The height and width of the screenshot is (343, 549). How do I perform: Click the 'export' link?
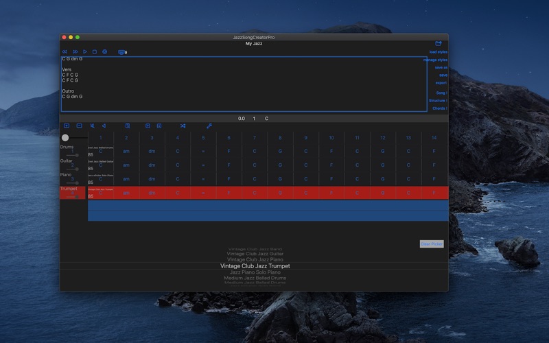coord(441,83)
